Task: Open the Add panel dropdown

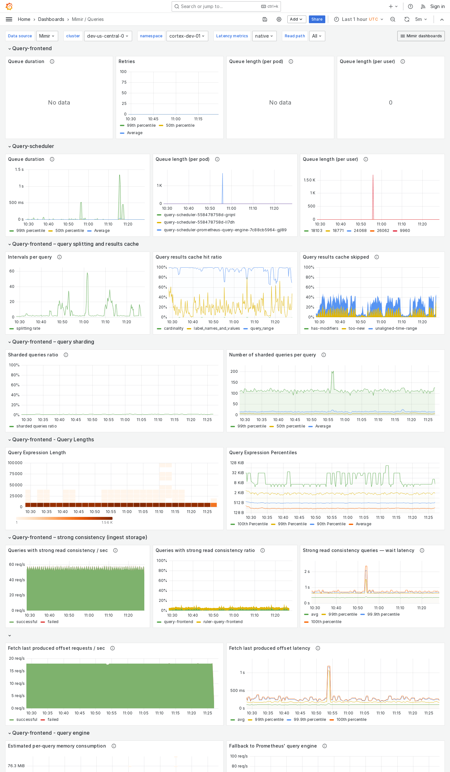Action: (296, 19)
